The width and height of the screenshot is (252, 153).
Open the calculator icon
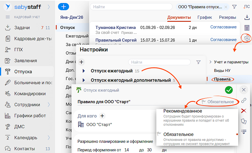click(x=247, y=28)
